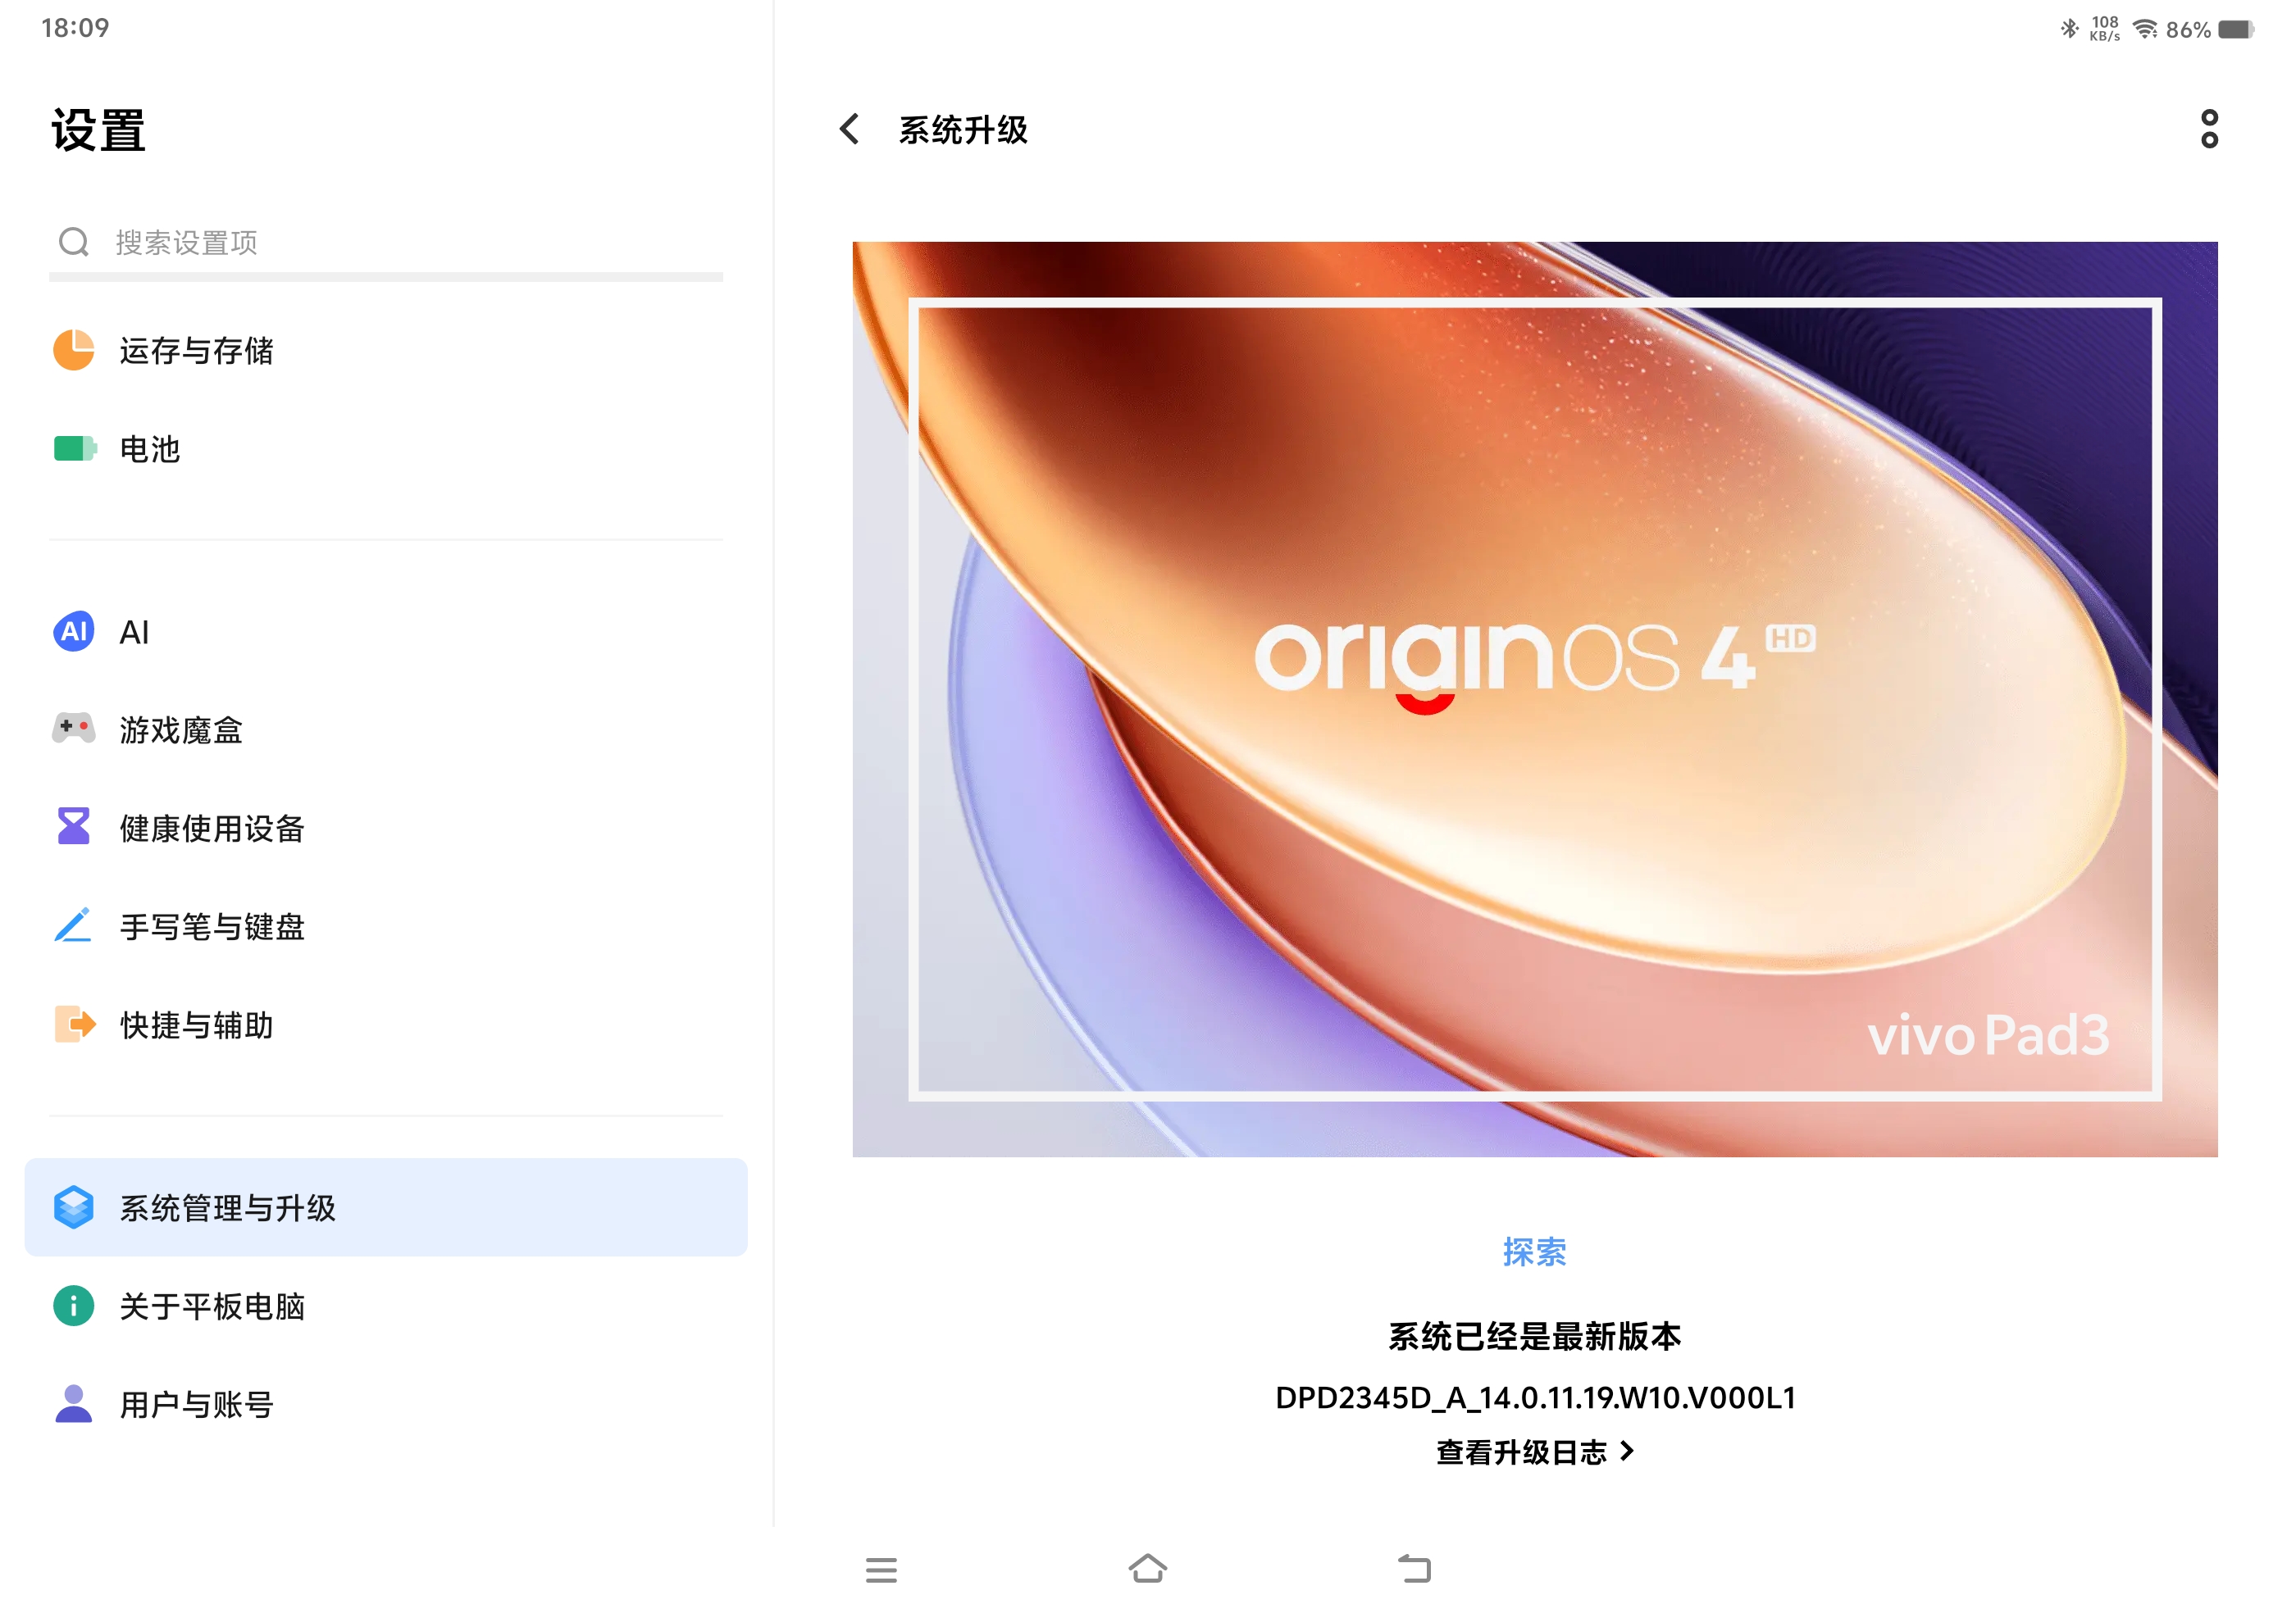The height and width of the screenshot is (1613, 2296).
Task: Tap the 健康使用设备 hourglass icon
Action: tap(73, 826)
